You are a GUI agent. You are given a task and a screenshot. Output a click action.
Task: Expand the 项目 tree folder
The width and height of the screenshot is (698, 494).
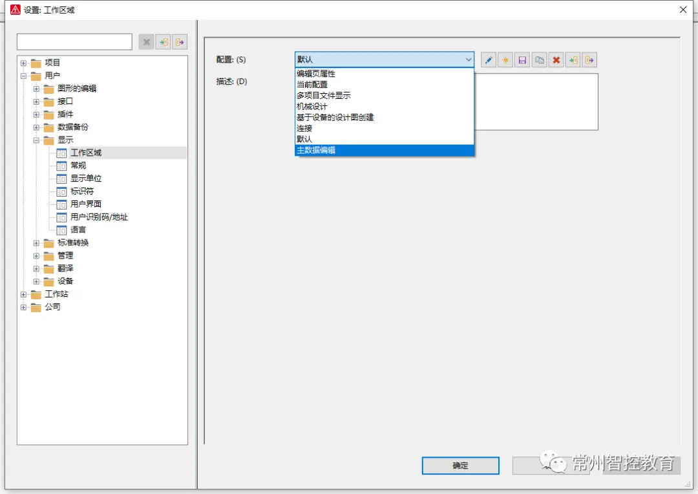(24, 63)
